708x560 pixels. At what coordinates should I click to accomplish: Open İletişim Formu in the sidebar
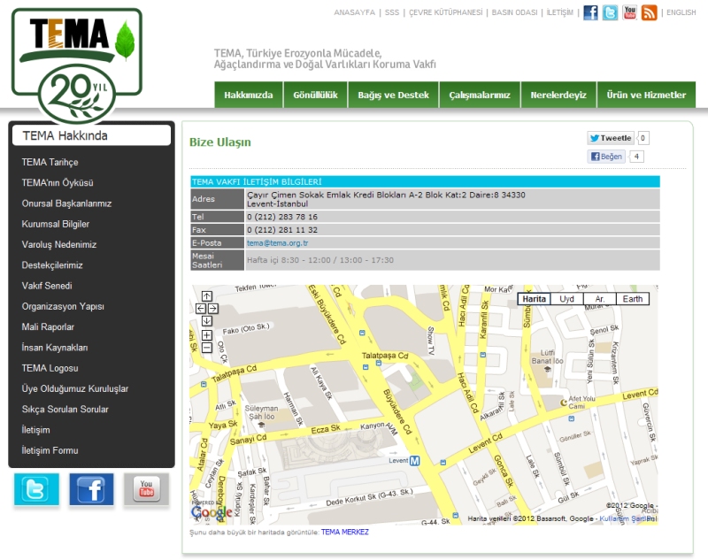tap(50, 450)
